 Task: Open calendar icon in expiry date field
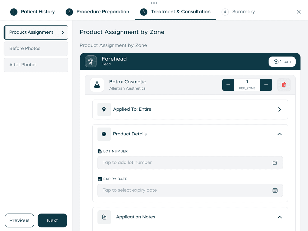[x=275, y=190]
